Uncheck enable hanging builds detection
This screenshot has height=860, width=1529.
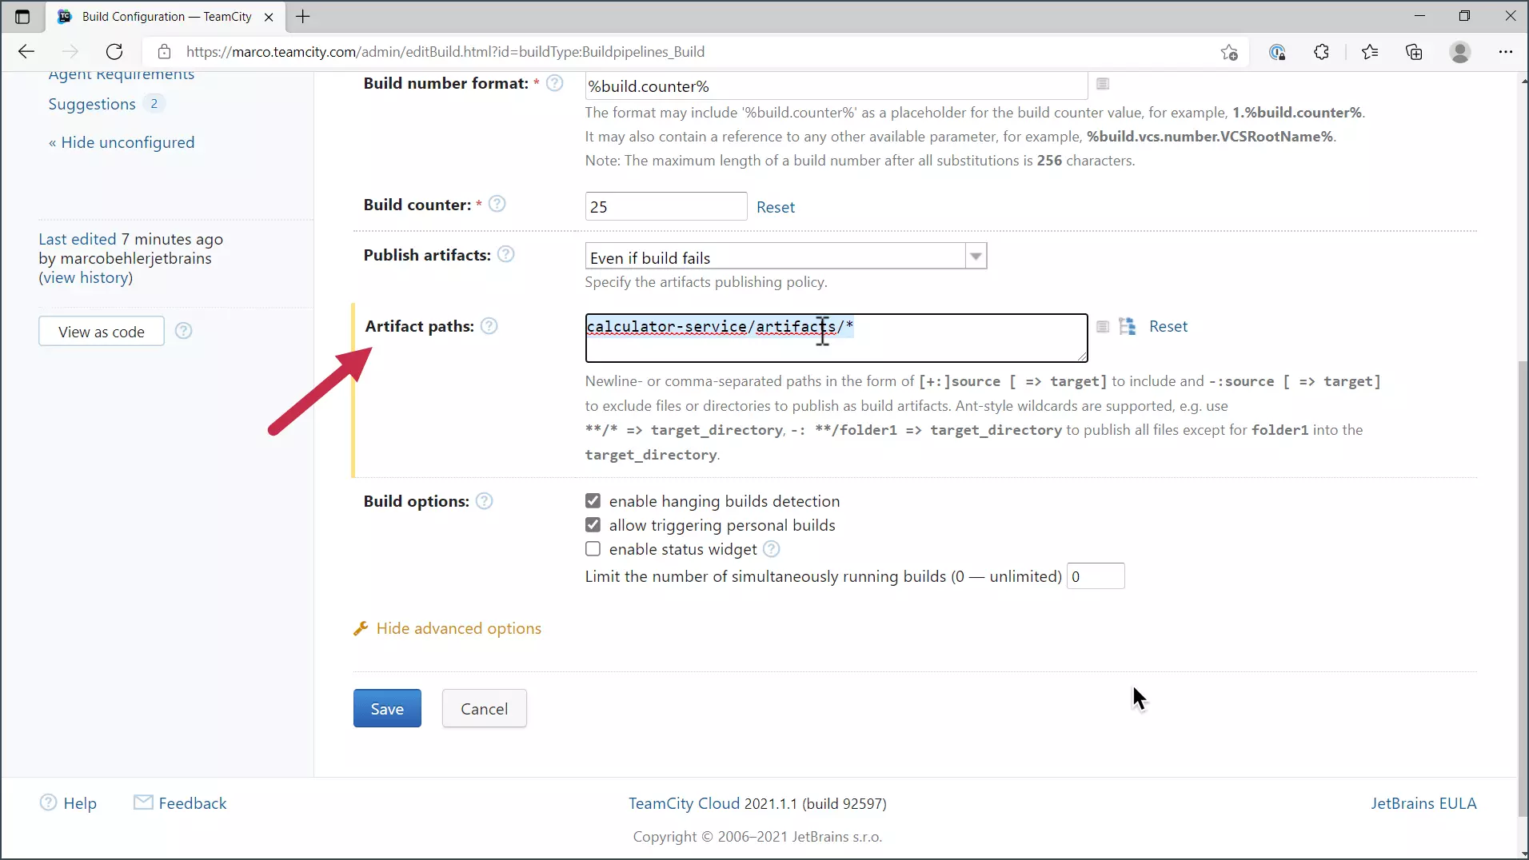[593, 501]
